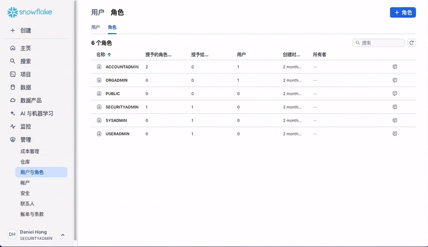
Task: Click USERADMIN's 2 month creation time
Action: 292,134
